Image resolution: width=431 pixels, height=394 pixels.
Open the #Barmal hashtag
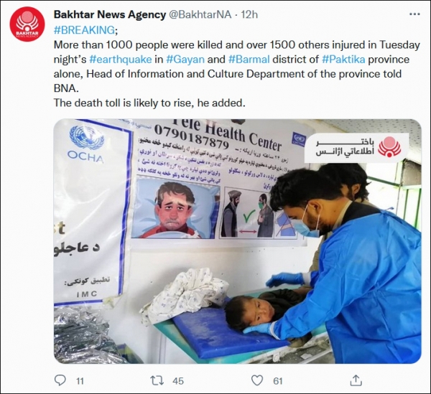(249, 60)
